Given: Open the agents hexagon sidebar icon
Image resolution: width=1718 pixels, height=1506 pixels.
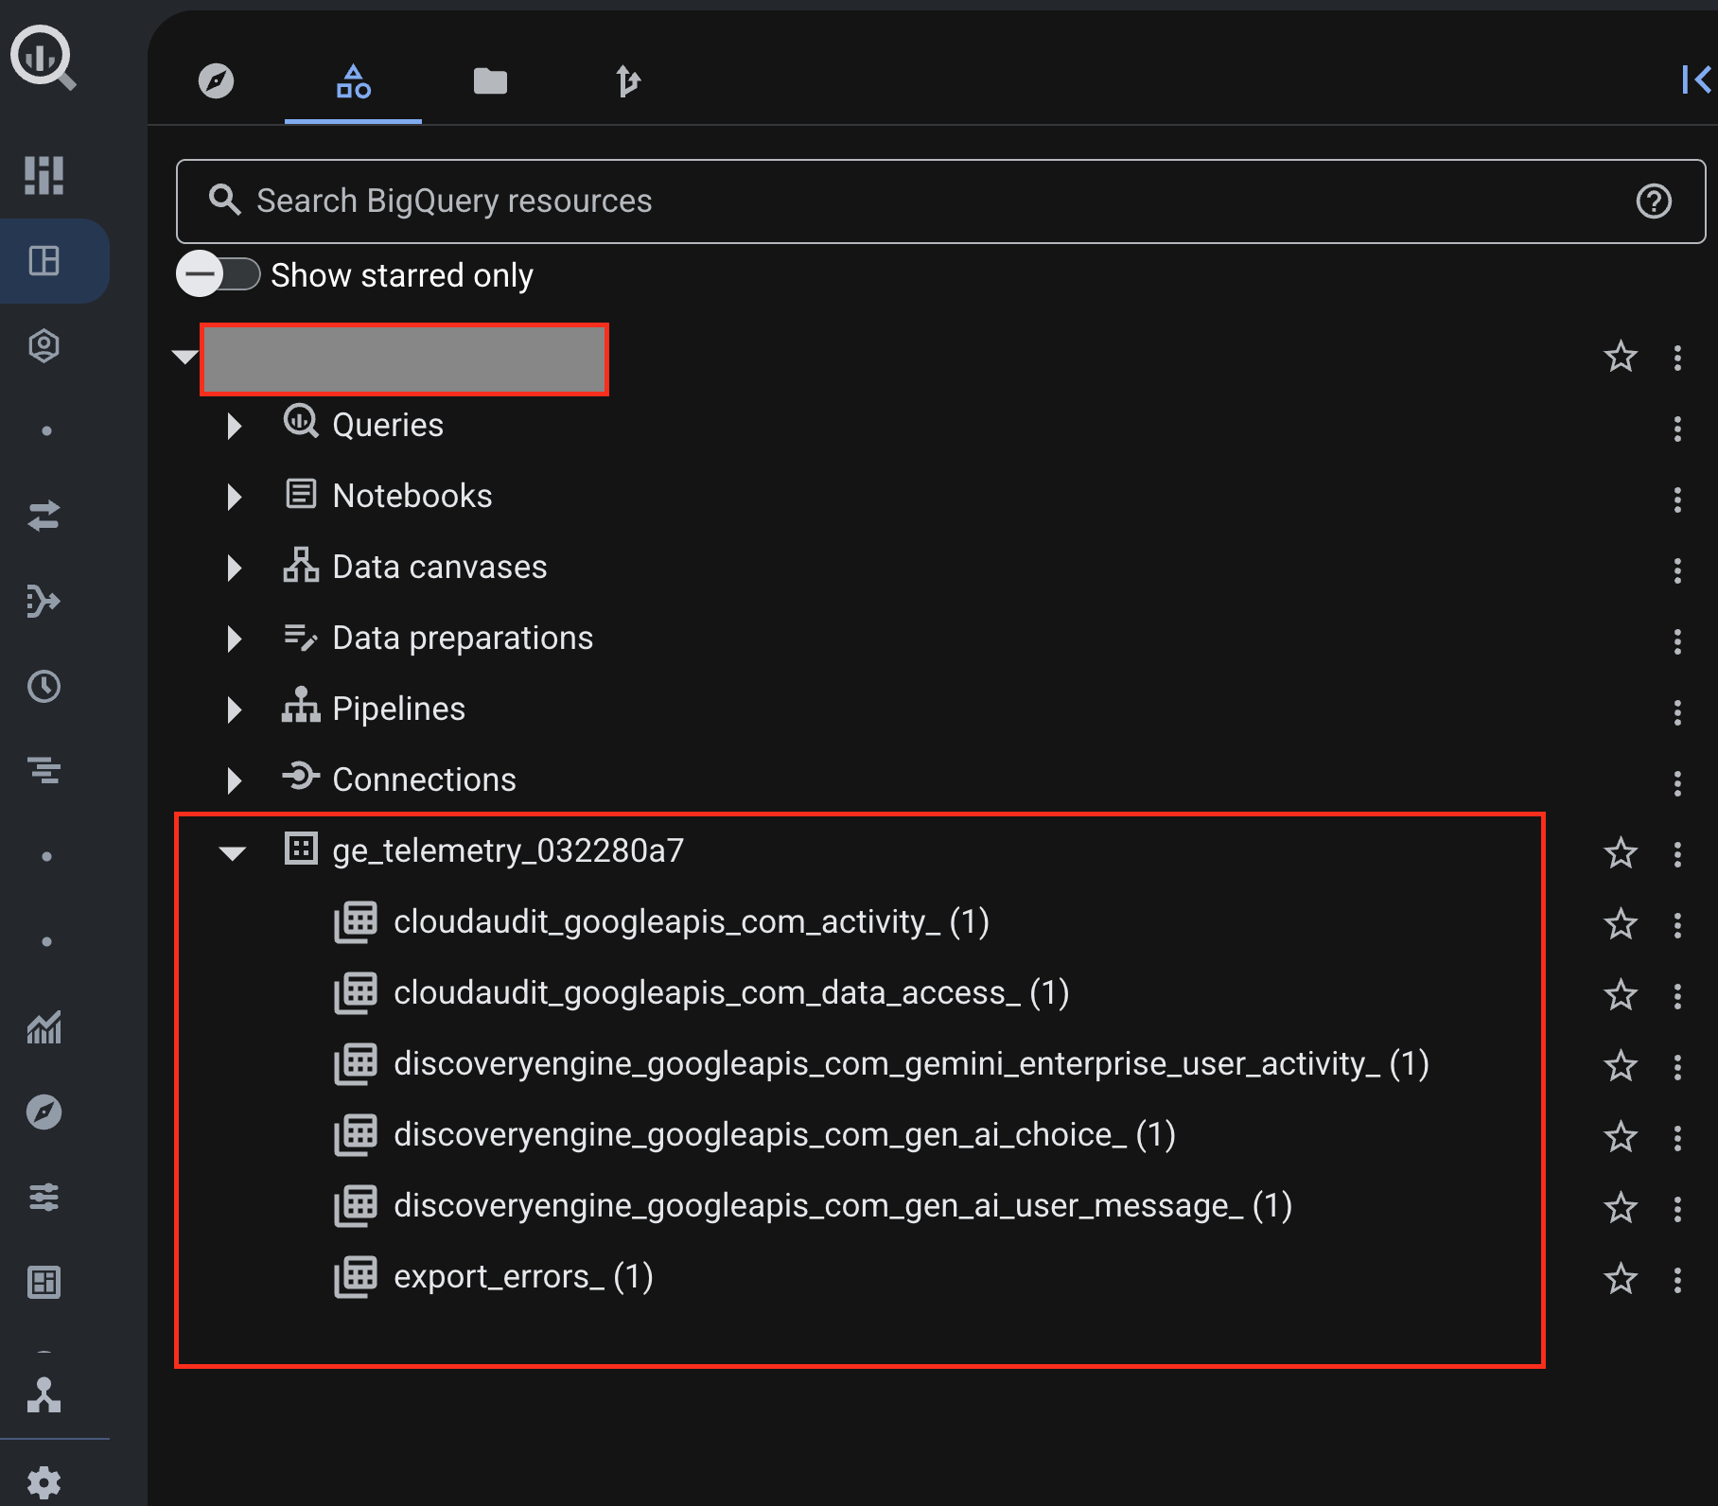Looking at the screenshot, I should 44,346.
